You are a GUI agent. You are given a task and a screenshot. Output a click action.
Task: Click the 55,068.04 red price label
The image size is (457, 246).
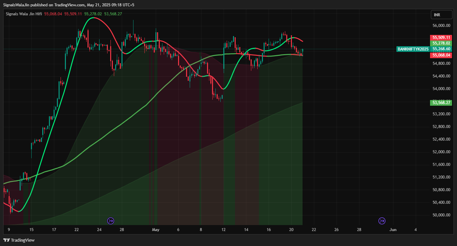coord(441,55)
